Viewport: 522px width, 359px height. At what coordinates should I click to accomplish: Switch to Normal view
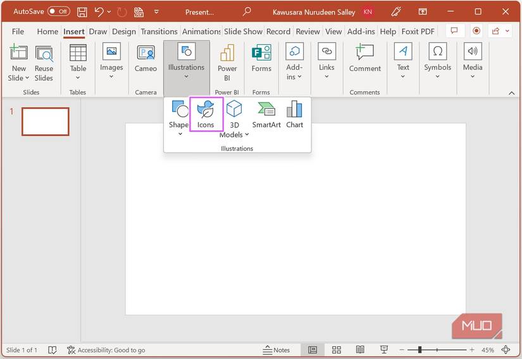pyautogui.click(x=313, y=350)
